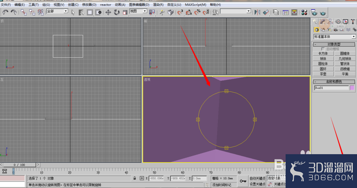The image size is (357, 188).
Task: Select the Cameras category icon
Action: pyautogui.click(x=335, y=30)
